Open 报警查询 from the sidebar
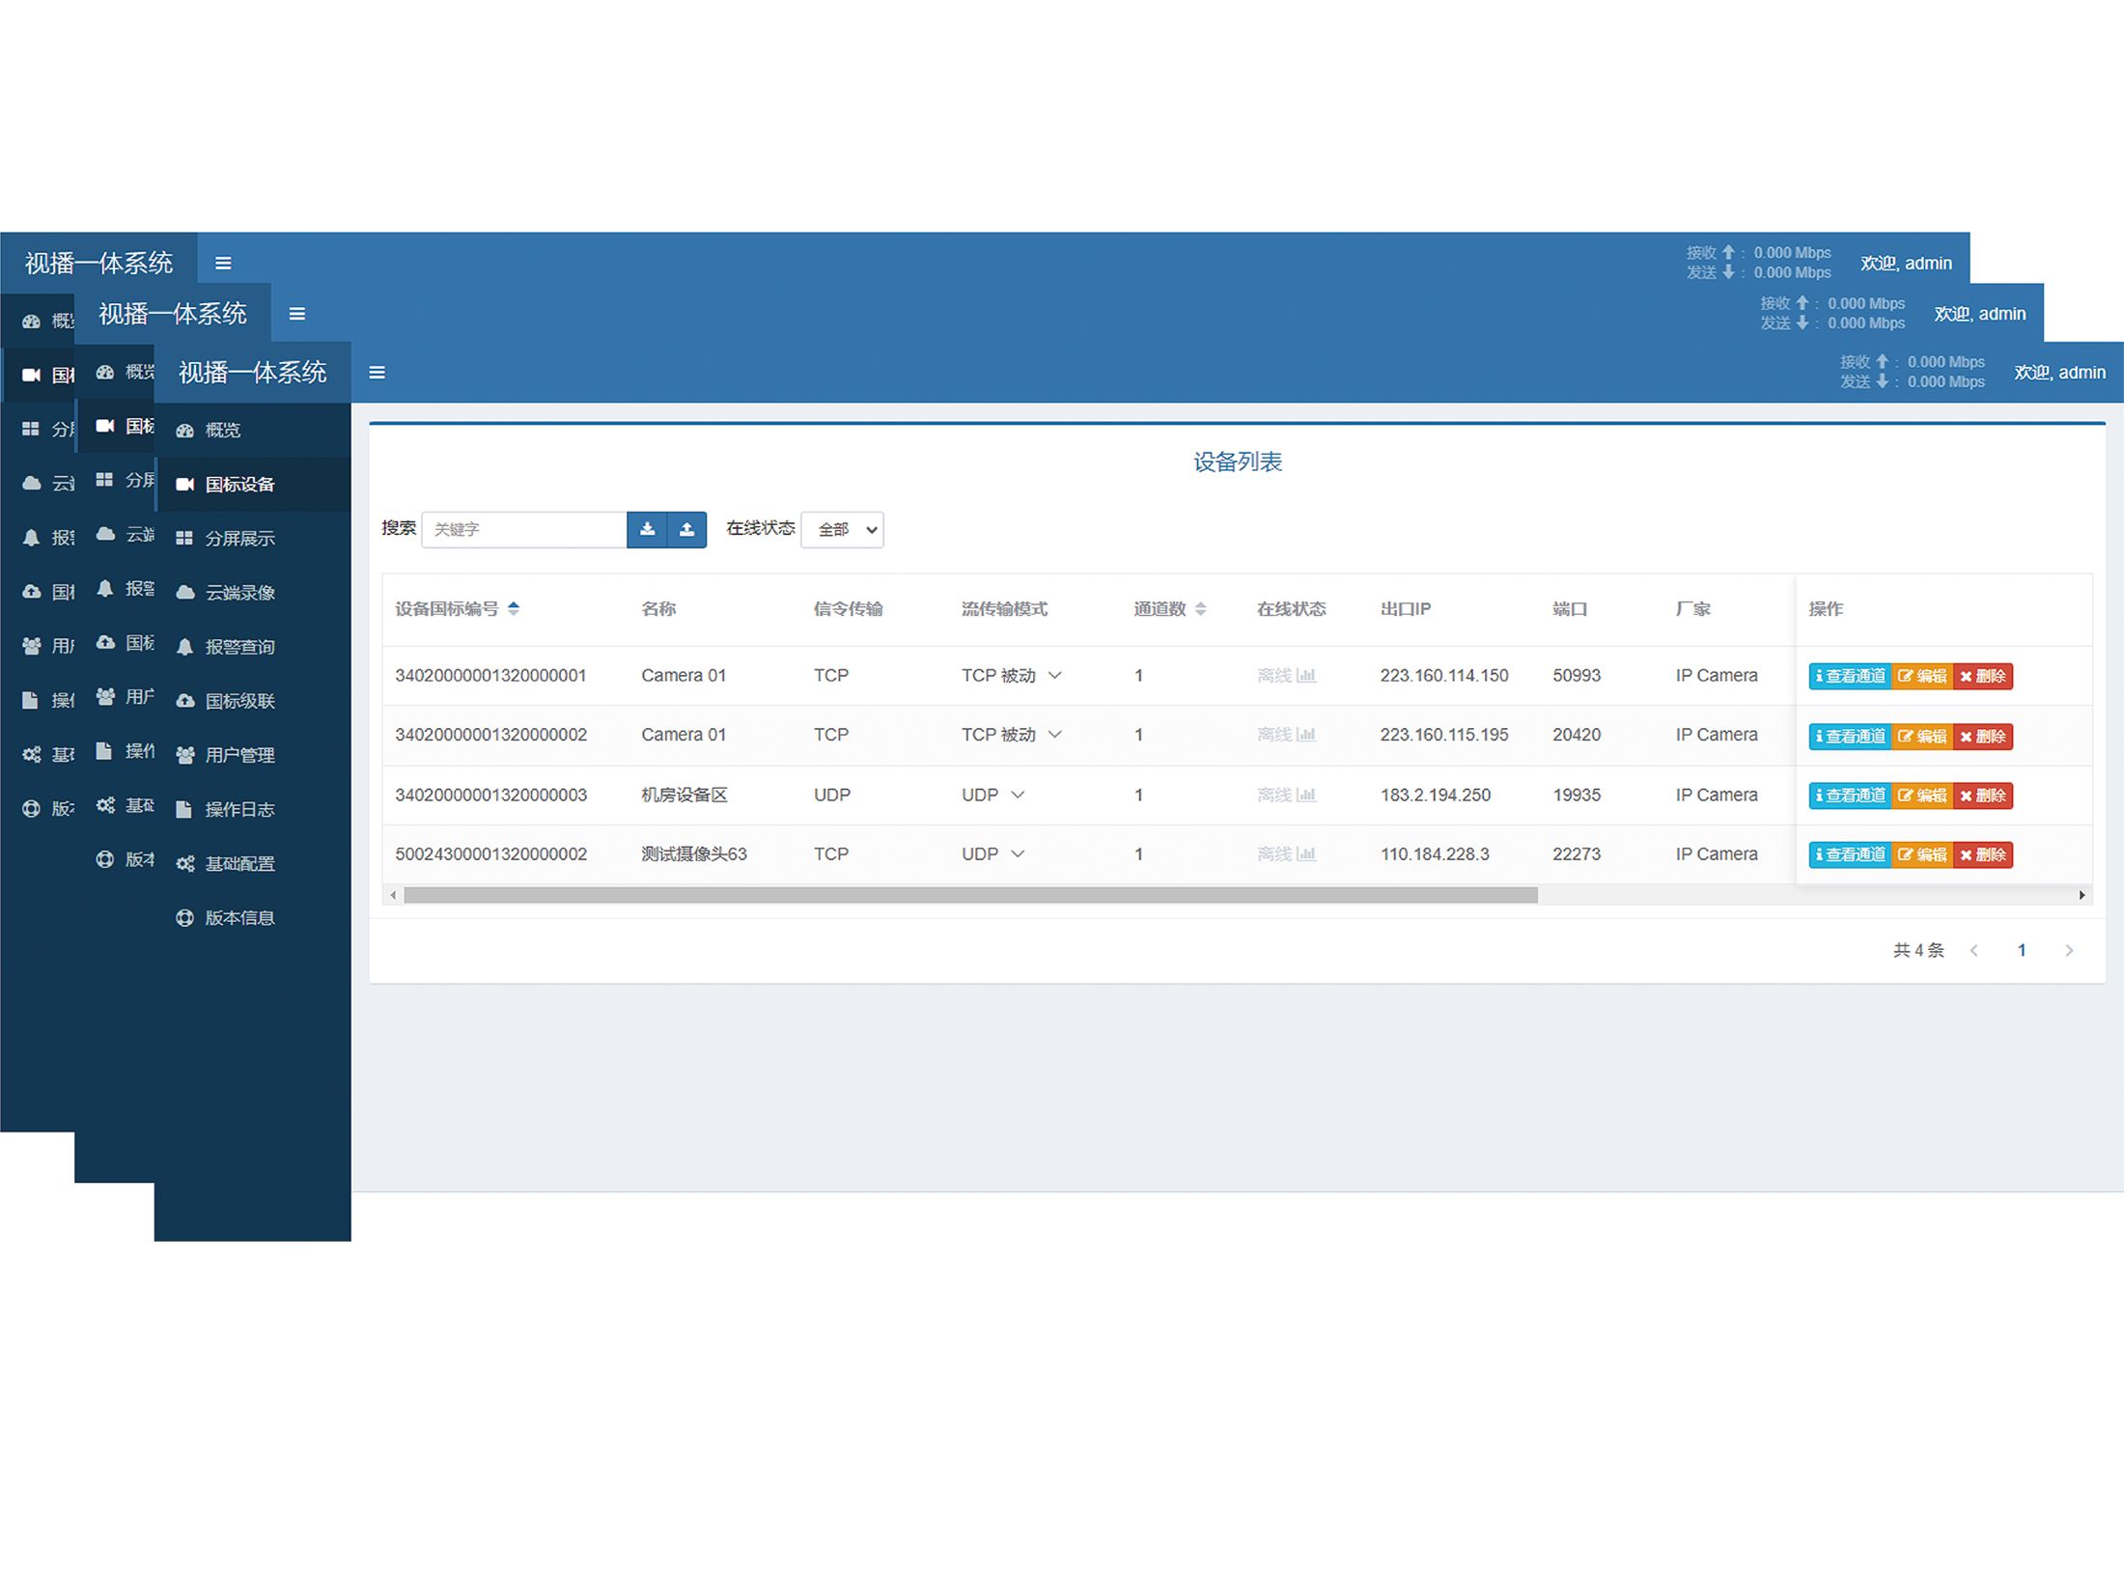 239,647
